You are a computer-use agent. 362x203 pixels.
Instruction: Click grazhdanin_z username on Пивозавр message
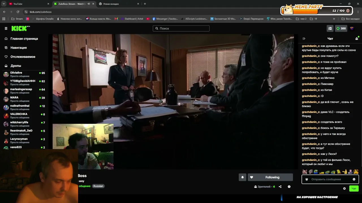(311, 84)
